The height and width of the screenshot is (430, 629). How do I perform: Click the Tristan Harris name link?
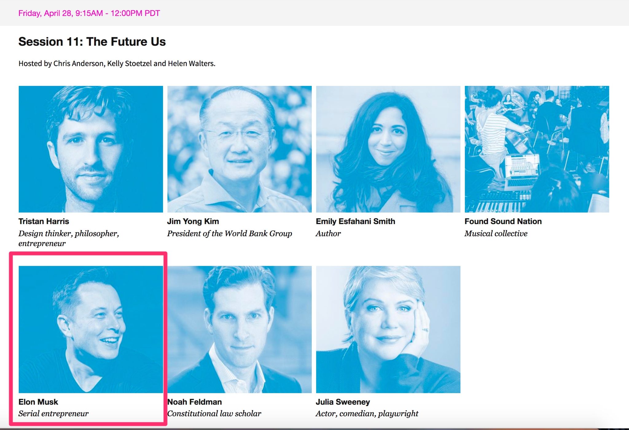(44, 221)
